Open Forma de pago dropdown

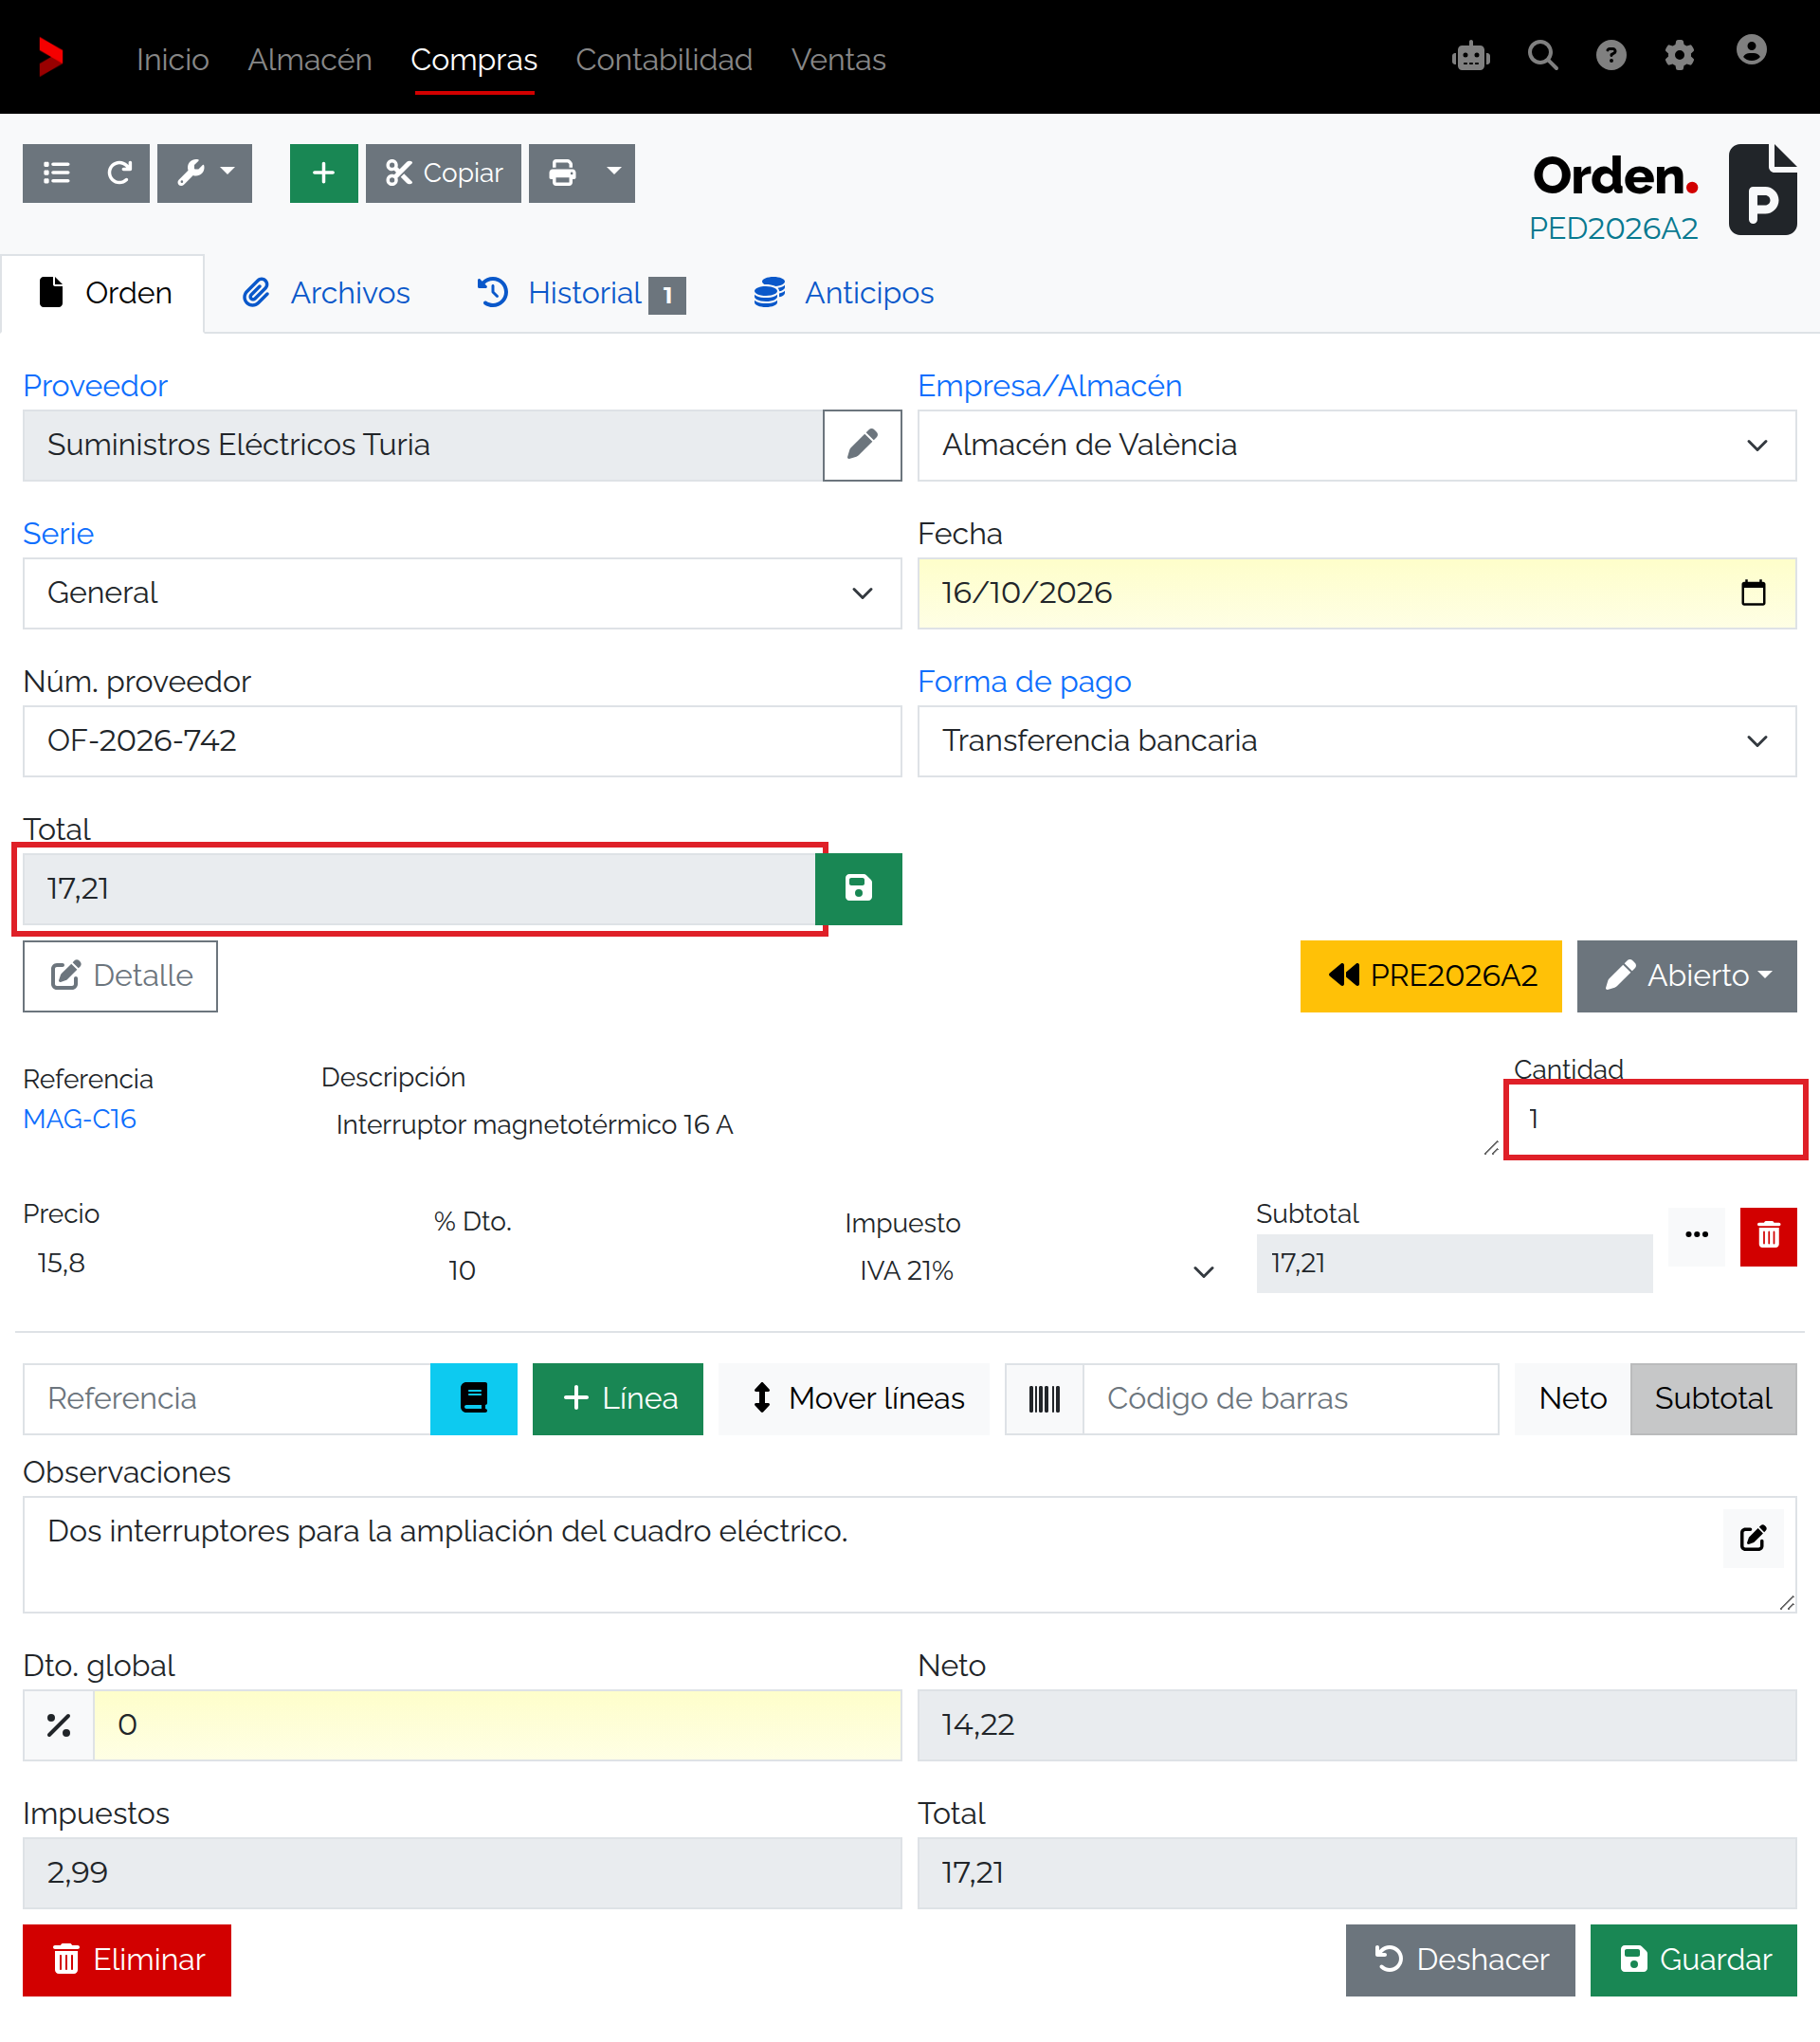click(1357, 741)
